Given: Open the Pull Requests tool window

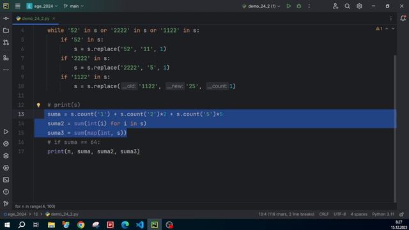Looking at the screenshot, I should pyautogui.click(x=6, y=42).
